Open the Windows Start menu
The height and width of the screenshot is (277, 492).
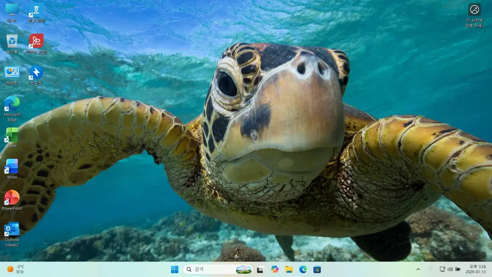pos(175,269)
